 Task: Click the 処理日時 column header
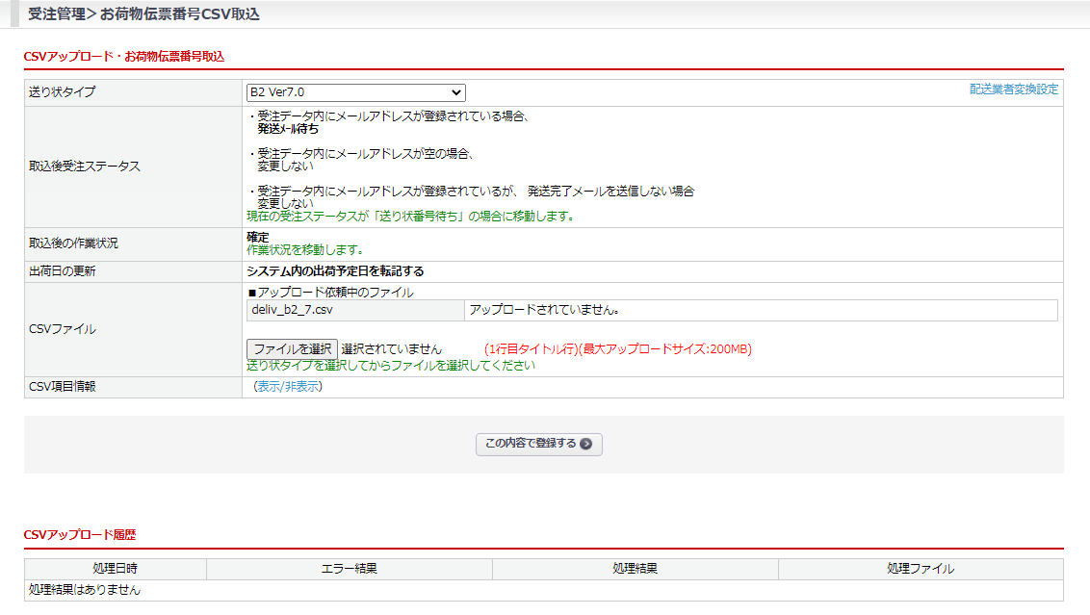coord(115,569)
